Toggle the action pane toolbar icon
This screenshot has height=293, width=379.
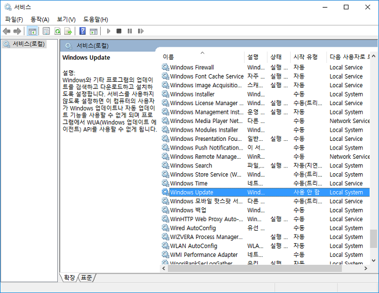(x=94, y=31)
